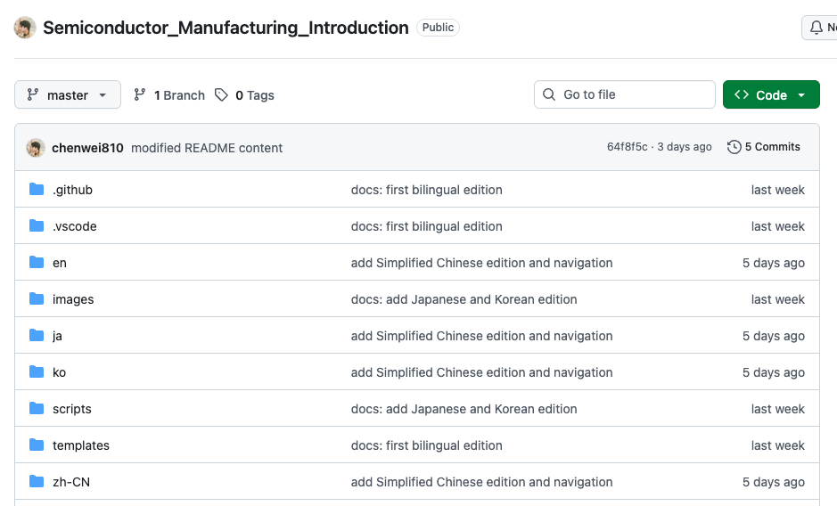View the 0 Tags link

tap(244, 95)
